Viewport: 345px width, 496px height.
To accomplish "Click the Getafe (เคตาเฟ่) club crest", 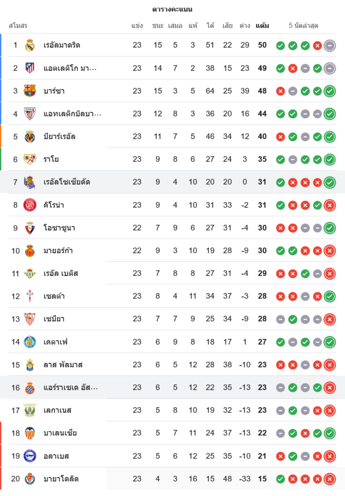I will (x=30, y=342).
